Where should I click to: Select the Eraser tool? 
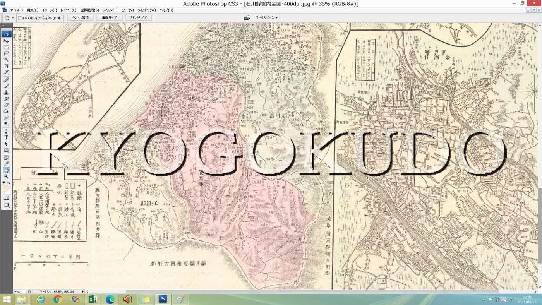click(6, 105)
